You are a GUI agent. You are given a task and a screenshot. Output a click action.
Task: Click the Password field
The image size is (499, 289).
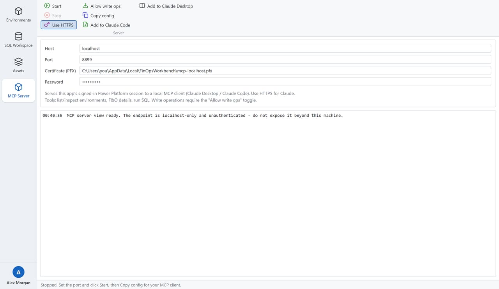285,82
